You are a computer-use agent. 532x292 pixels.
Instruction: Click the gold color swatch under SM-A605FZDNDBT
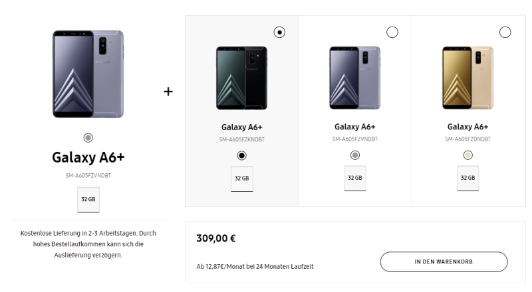click(x=468, y=155)
